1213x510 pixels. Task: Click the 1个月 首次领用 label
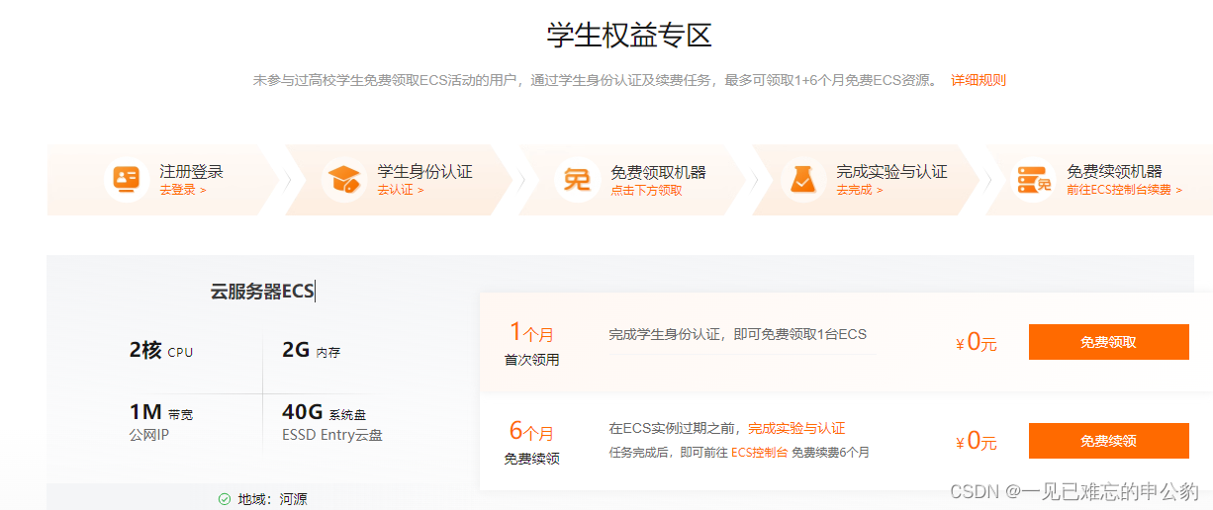(x=532, y=342)
